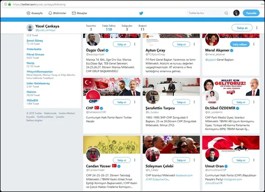This screenshot has width=265, height=192.
Task: Follow Candan Yüceer with Takip et
Action: [122, 160]
